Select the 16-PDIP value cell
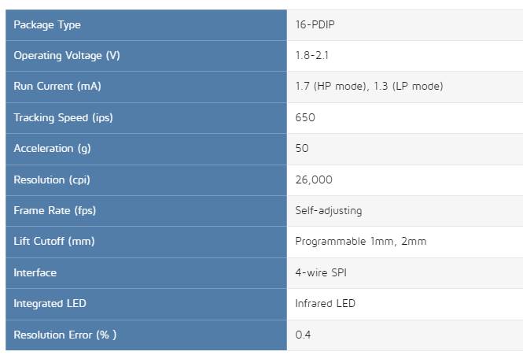Viewport: 523px width, 359px height. pos(405,25)
